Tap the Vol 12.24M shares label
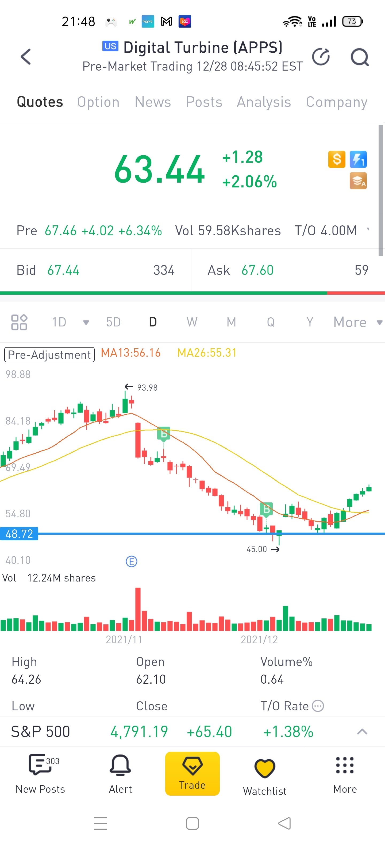 click(x=49, y=578)
